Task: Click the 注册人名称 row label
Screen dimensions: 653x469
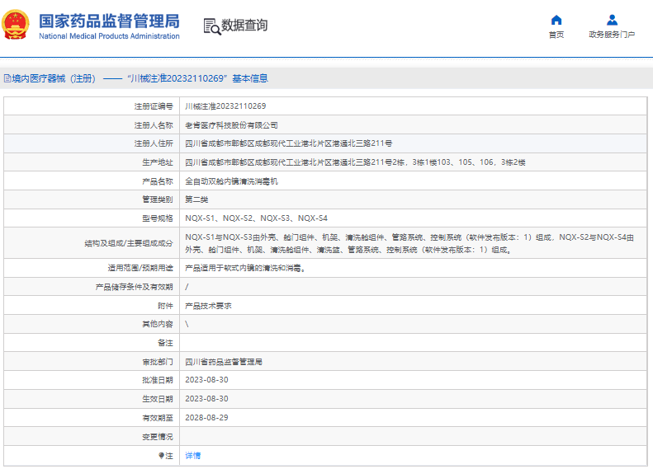Action: [x=154, y=125]
